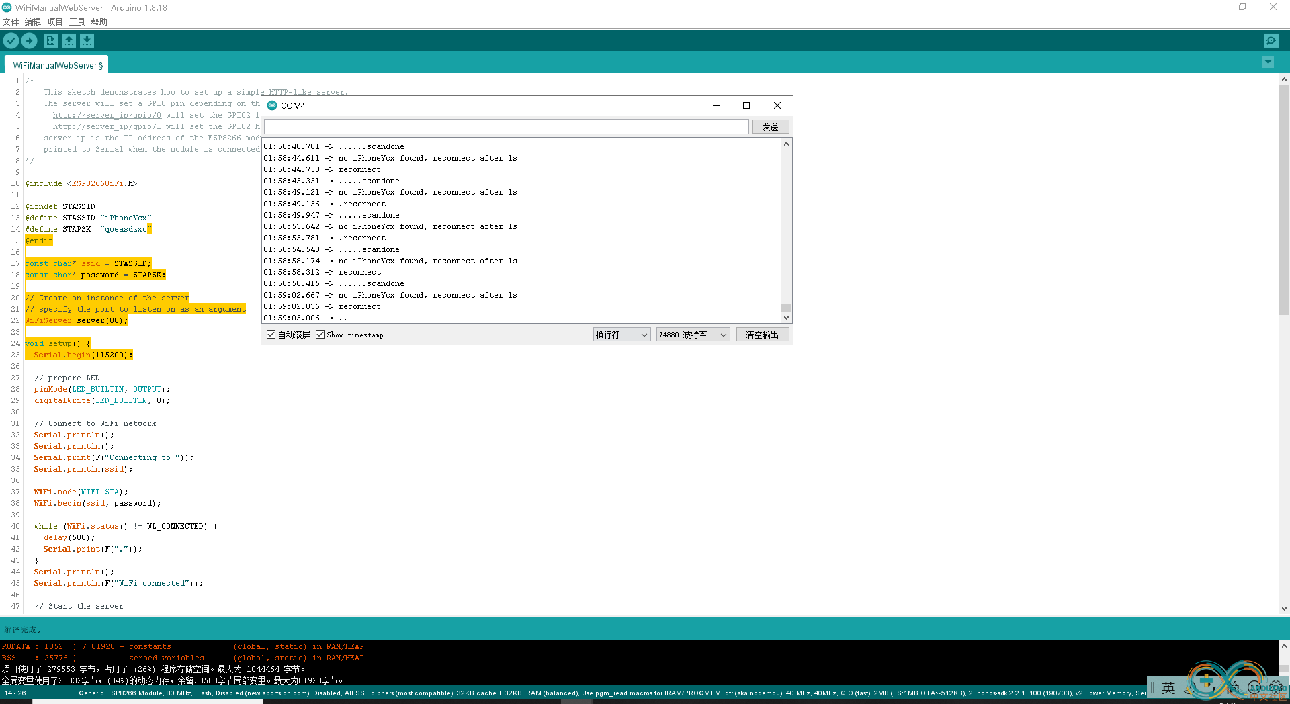Maximize the COM4 serial monitor window
This screenshot has width=1290, height=704.
coord(746,105)
